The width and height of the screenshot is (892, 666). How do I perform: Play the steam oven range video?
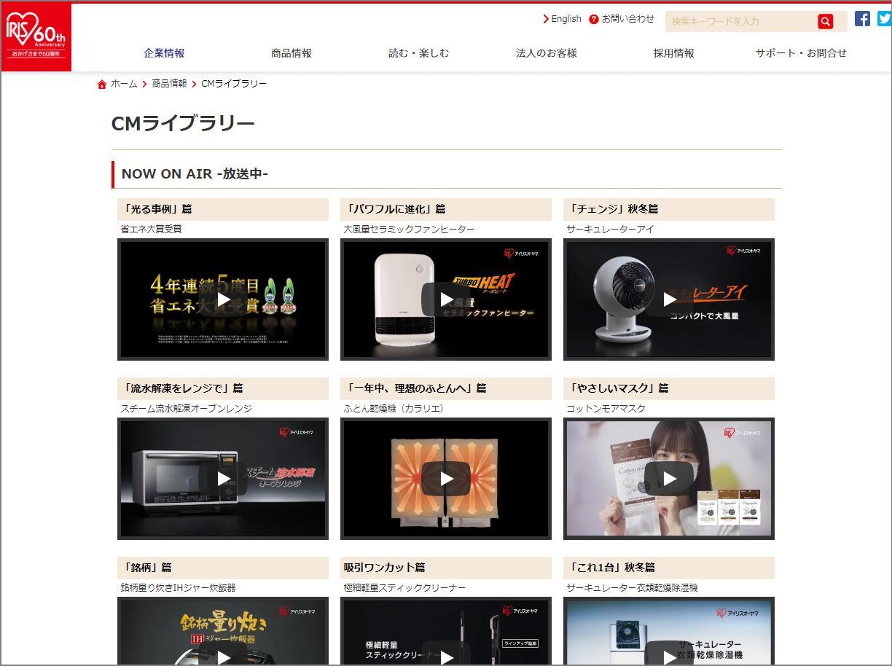pyautogui.click(x=223, y=478)
